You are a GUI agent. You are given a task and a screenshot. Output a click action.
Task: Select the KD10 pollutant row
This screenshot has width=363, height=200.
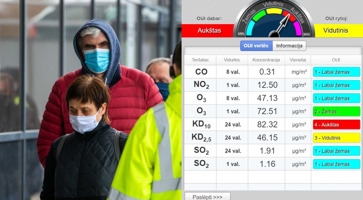273,124
